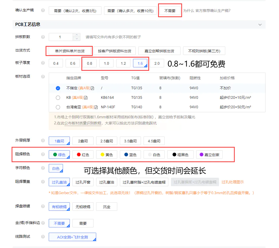Open help tooltip beside 确认生产稿 label
This screenshot has width=279, height=248.
43,11
